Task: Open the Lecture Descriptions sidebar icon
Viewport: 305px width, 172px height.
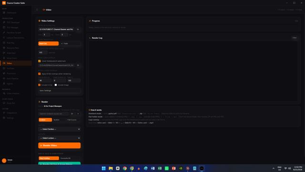Action: point(4,38)
